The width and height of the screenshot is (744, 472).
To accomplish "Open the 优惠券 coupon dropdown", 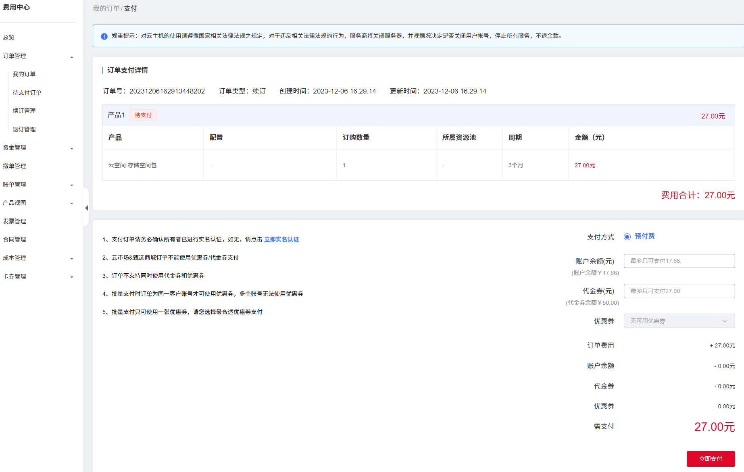I will (679, 321).
